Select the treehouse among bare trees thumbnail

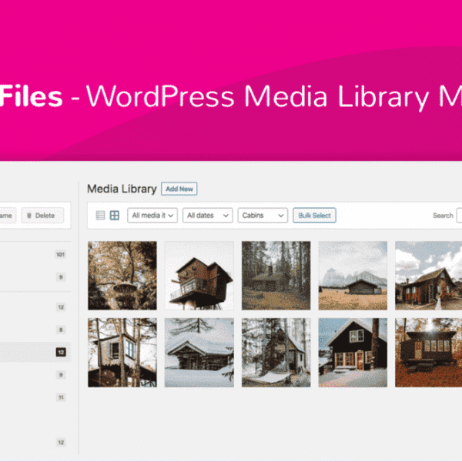(122, 353)
